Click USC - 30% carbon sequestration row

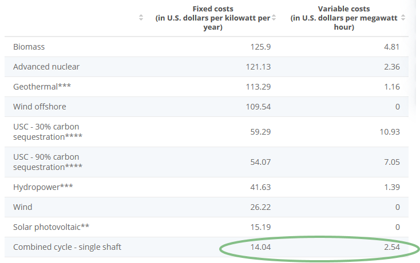pyautogui.click(x=47, y=132)
